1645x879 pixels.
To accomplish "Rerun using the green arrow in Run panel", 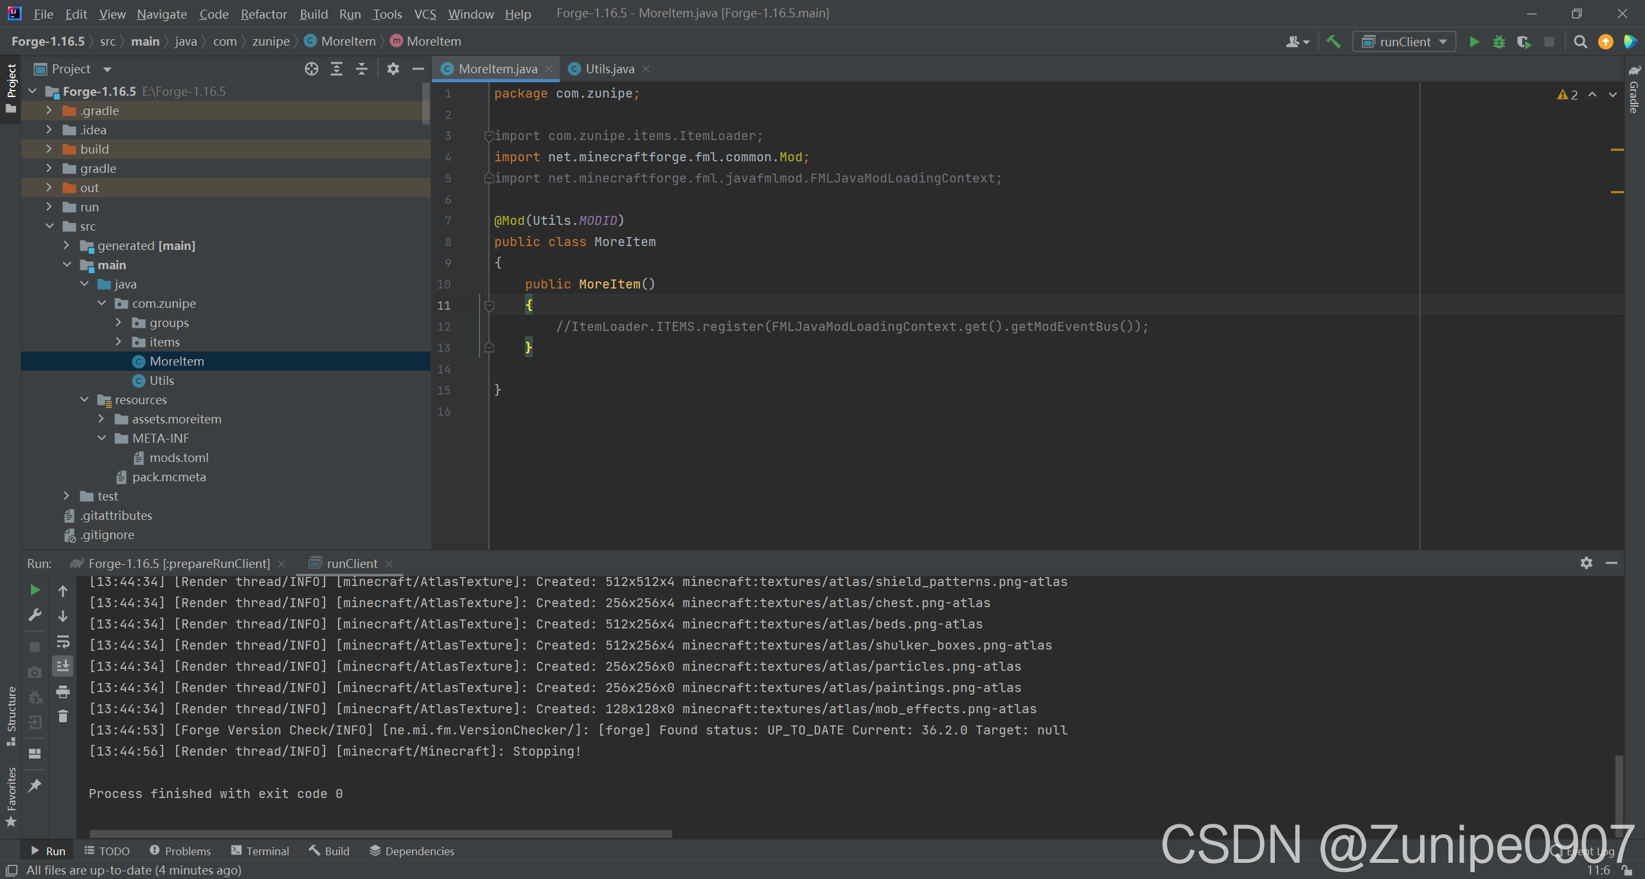I will (35, 590).
